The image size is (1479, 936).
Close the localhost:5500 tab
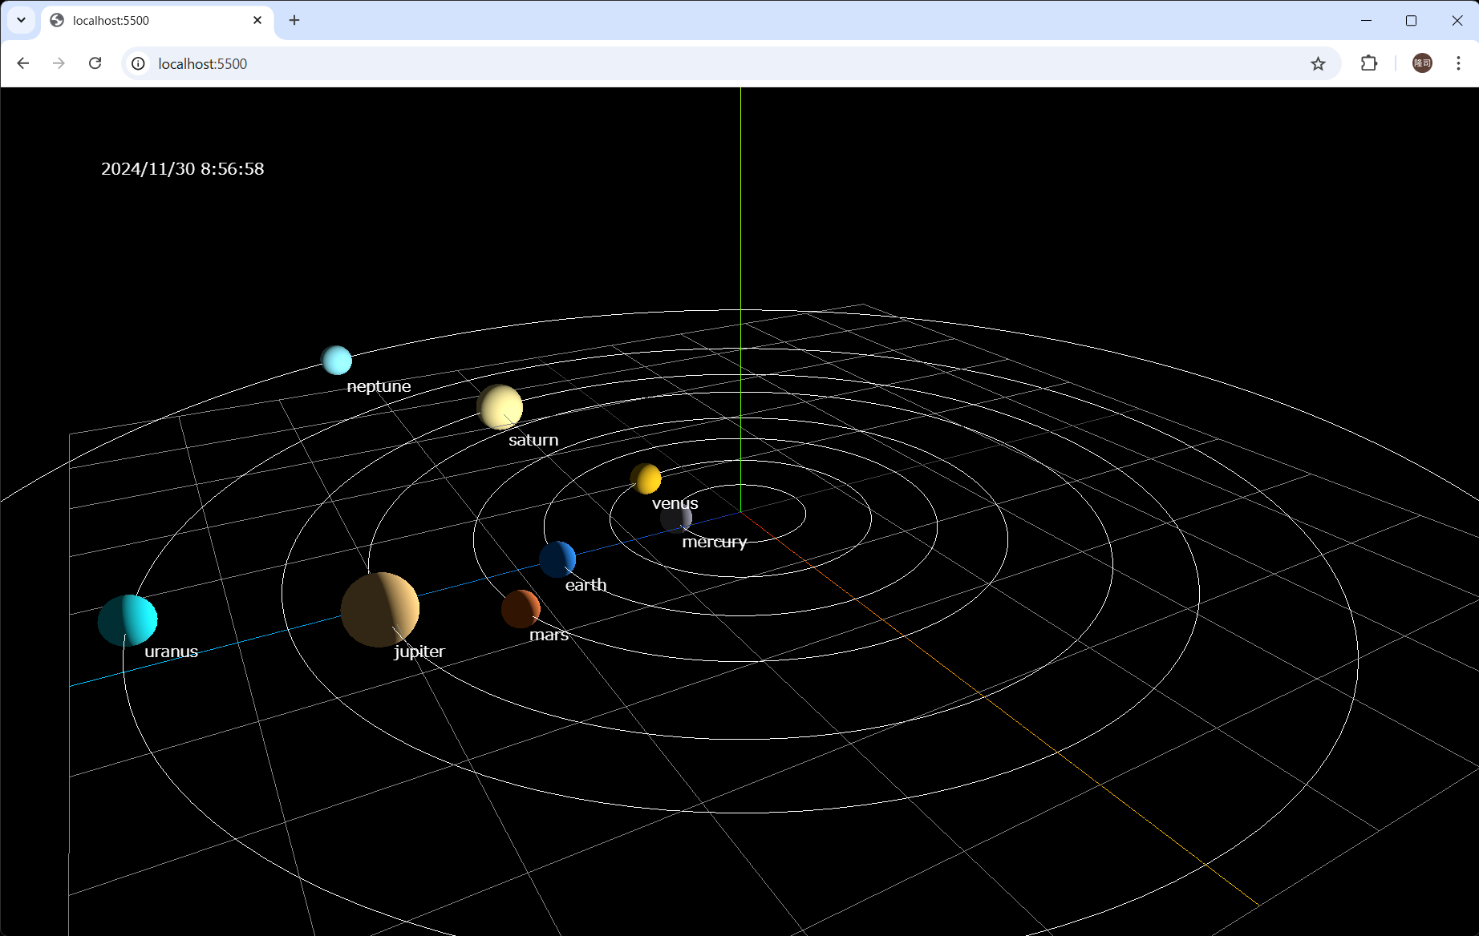257,20
